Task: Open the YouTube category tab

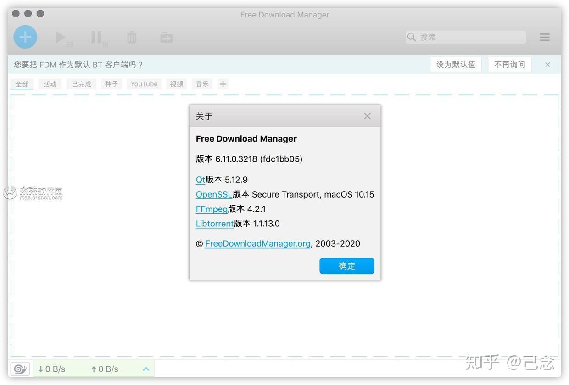Action: (x=144, y=84)
